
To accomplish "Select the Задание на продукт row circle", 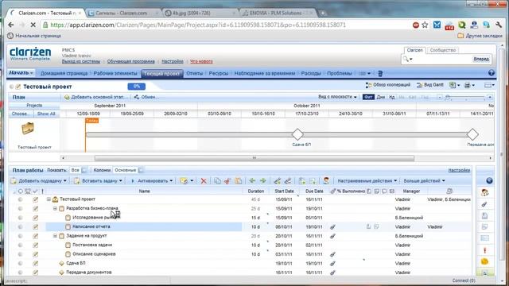I will click(21, 236).
